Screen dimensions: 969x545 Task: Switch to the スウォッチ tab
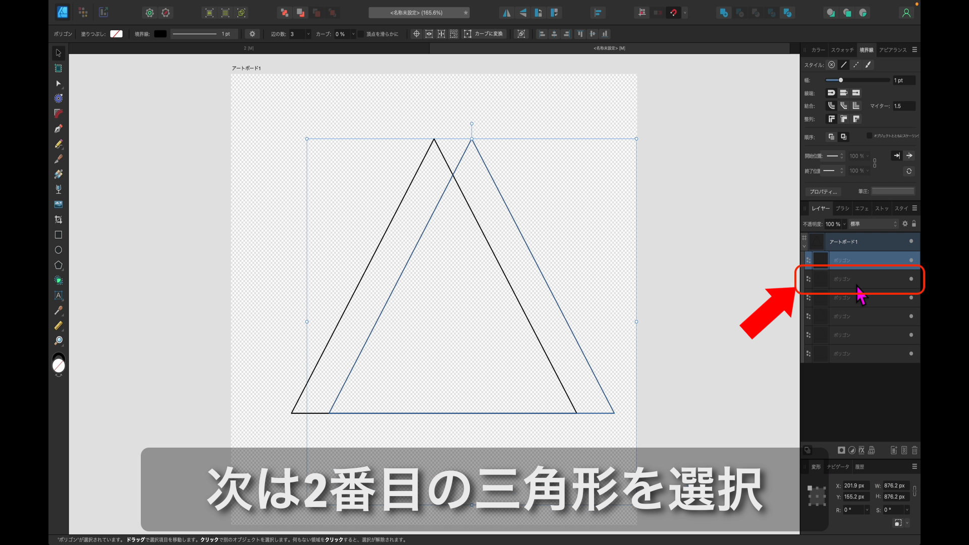[x=841, y=50]
